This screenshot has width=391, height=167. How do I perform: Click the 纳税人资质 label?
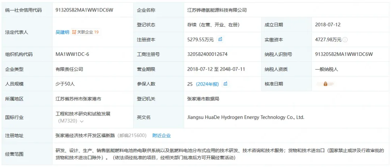(276, 69)
